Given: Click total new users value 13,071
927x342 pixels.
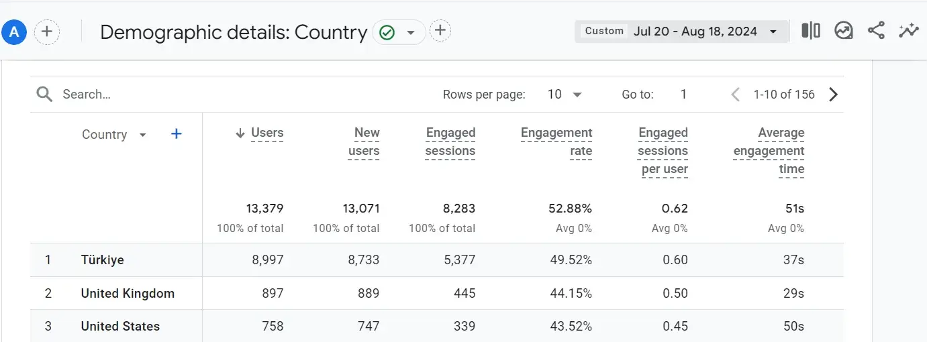Looking at the screenshot, I should (360, 209).
